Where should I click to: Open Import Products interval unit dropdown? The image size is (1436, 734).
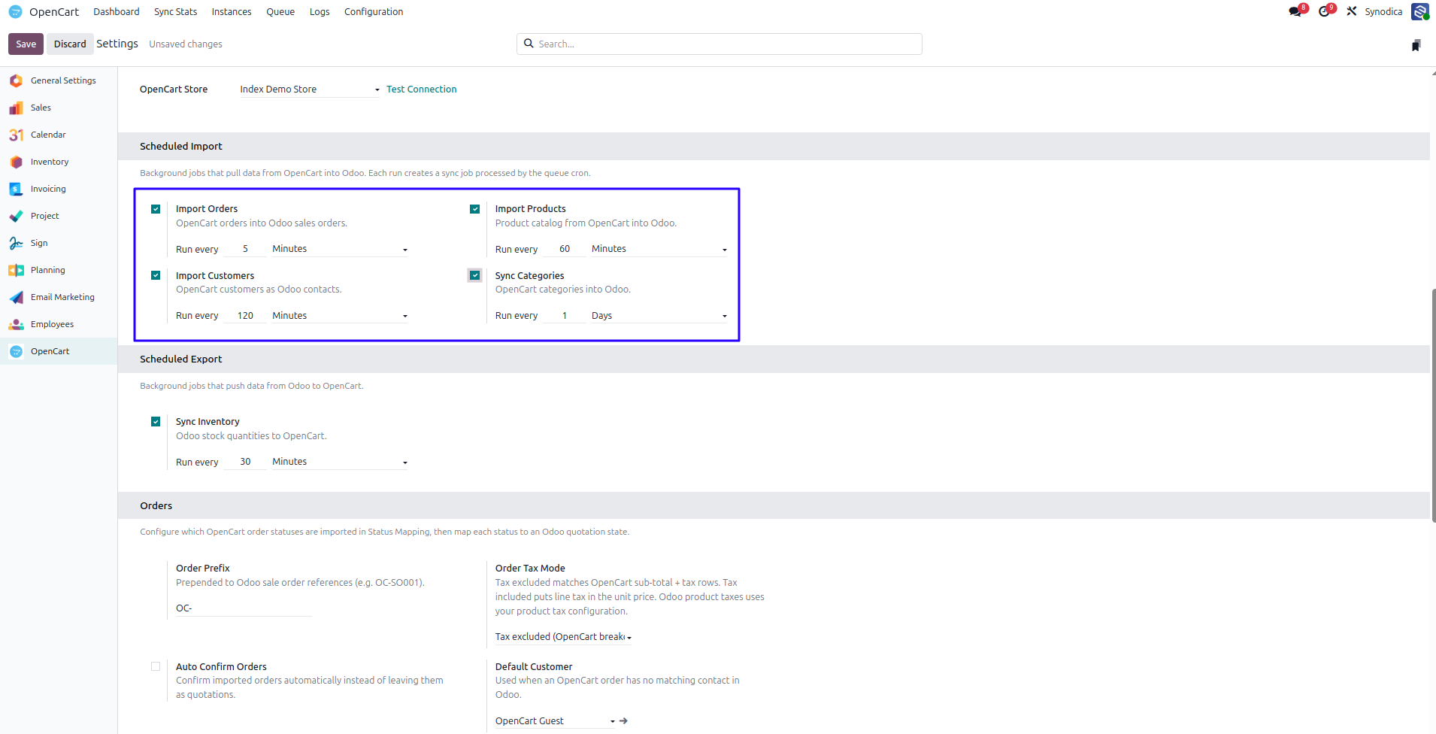(659, 249)
